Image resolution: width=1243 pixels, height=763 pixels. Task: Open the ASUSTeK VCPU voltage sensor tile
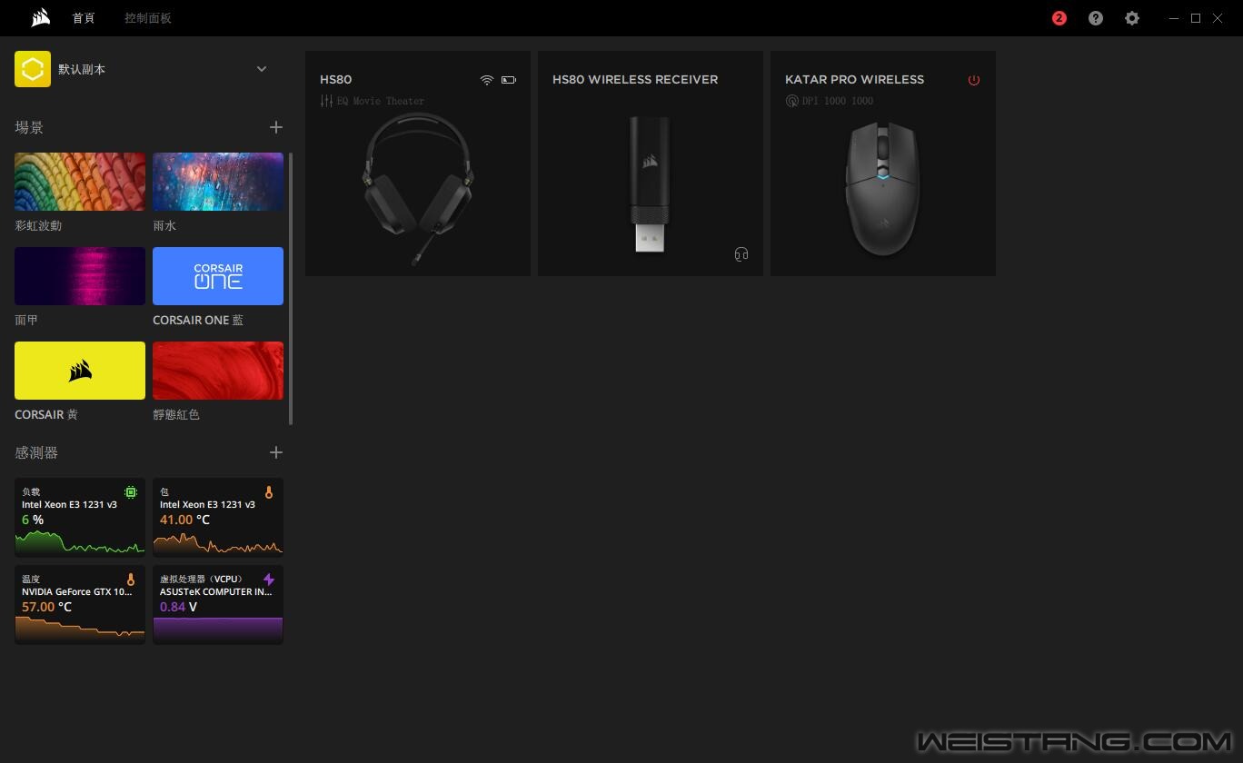pos(218,604)
